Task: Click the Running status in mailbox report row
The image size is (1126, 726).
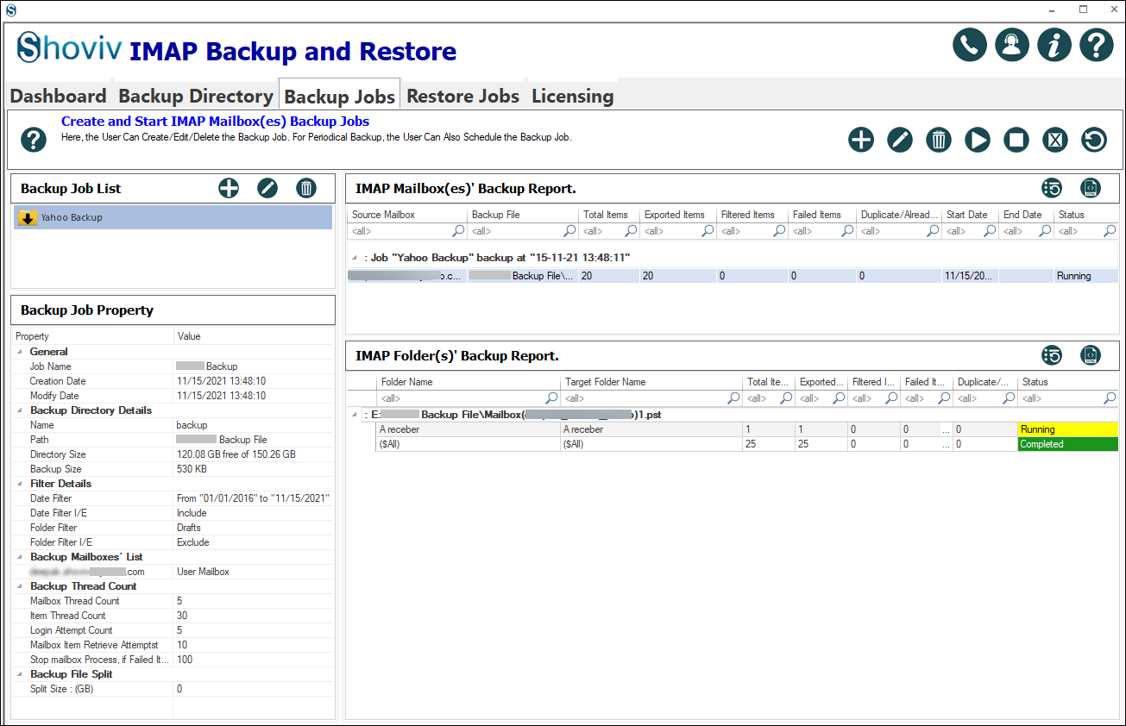Action: pos(1085,276)
